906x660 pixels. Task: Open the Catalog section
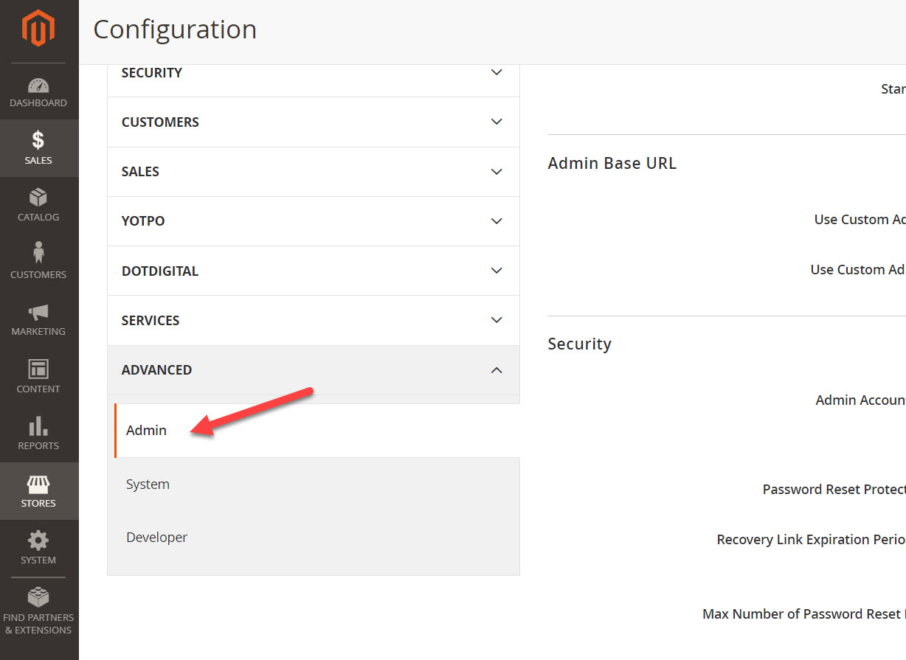(38, 205)
